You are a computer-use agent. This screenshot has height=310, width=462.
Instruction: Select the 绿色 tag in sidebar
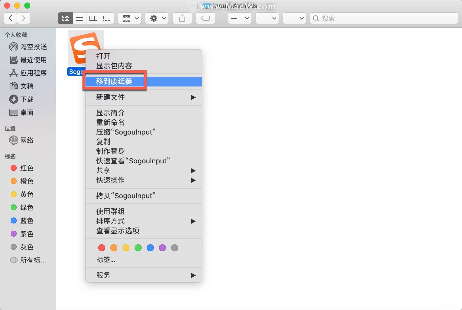point(28,208)
